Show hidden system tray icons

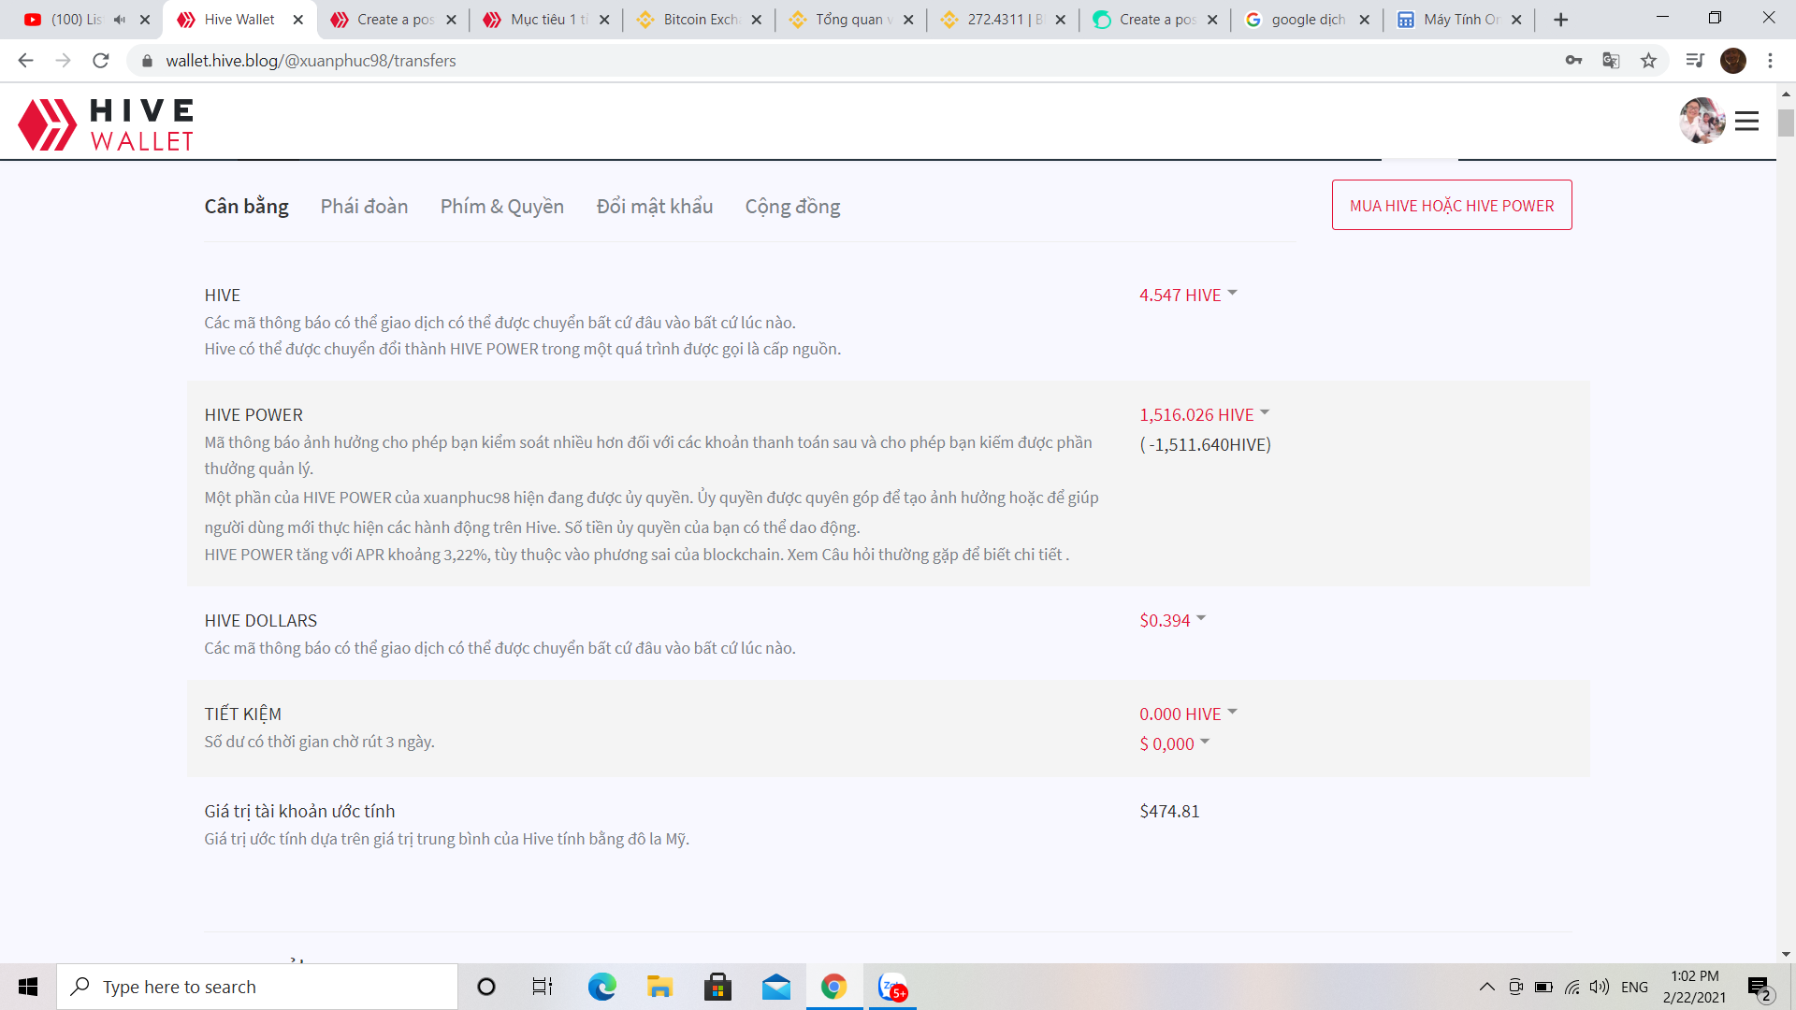tap(1486, 987)
